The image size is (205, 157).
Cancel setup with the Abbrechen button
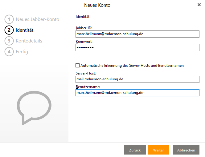click(186, 150)
